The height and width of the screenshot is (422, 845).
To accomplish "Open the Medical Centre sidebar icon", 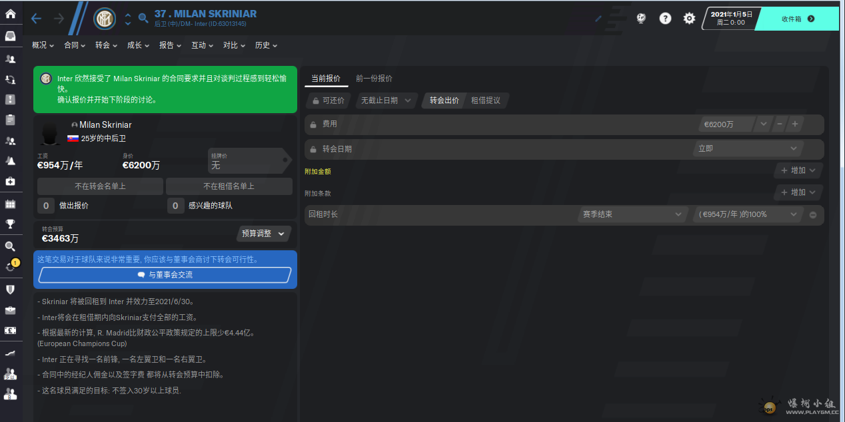I will tap(10, 181).
